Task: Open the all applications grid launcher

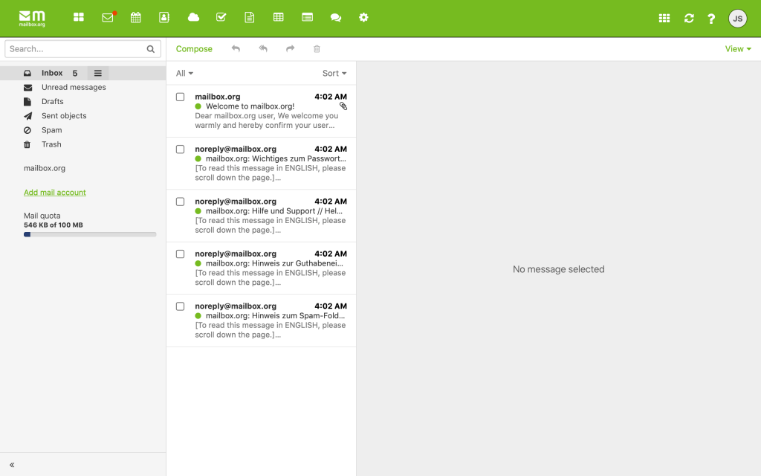Action: tap(664, 19)
